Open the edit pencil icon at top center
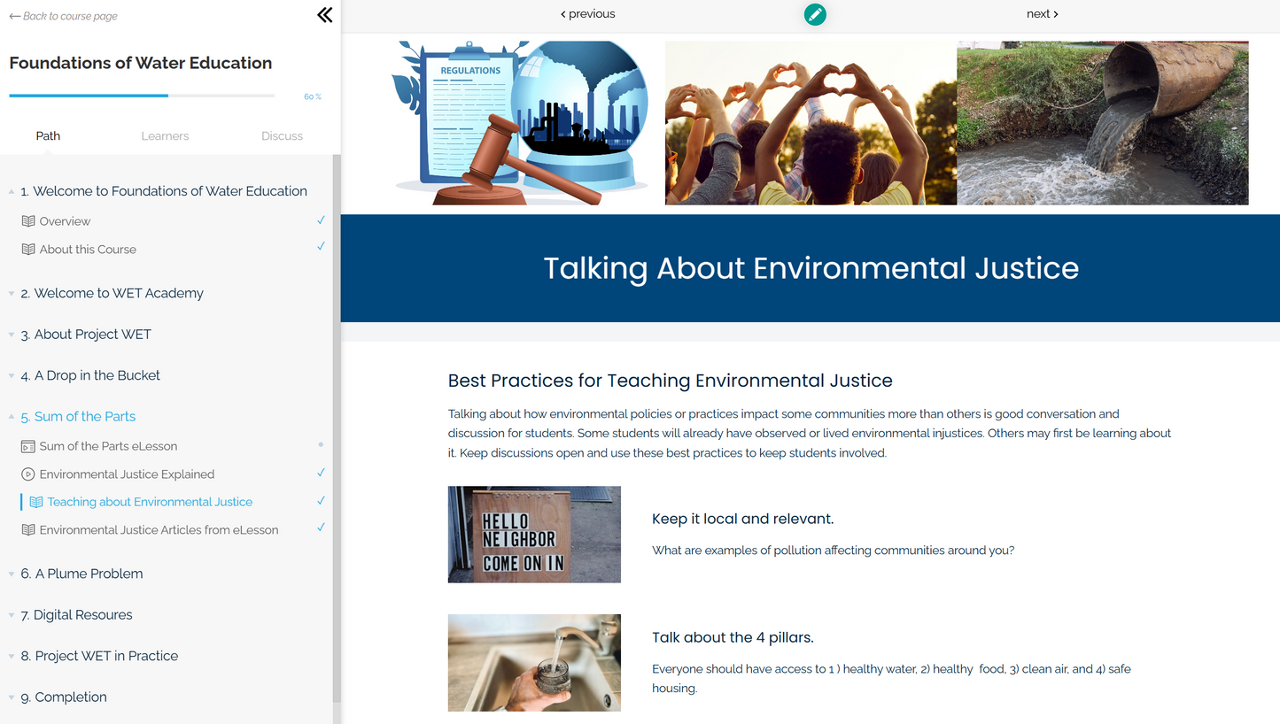 (815, 14)
